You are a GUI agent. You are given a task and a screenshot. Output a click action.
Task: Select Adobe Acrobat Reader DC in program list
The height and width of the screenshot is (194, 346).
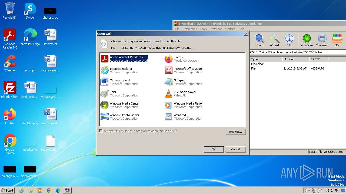click(x=124, y=59)
